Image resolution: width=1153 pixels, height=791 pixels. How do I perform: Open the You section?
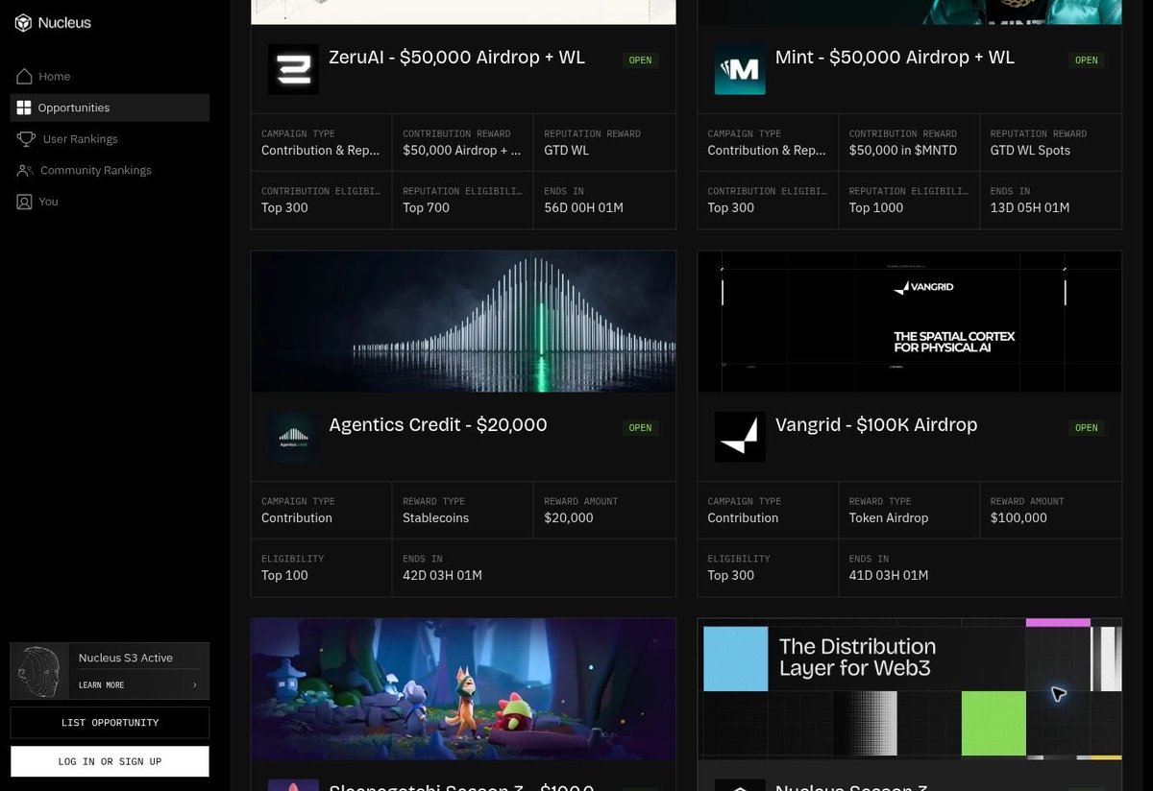[x=110, y=202]
